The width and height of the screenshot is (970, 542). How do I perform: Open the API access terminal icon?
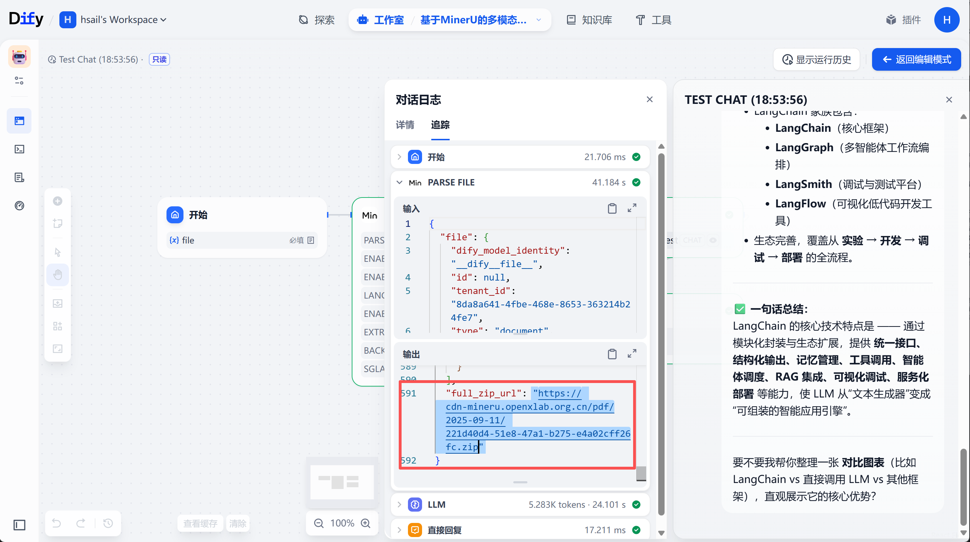coord(19,149)
